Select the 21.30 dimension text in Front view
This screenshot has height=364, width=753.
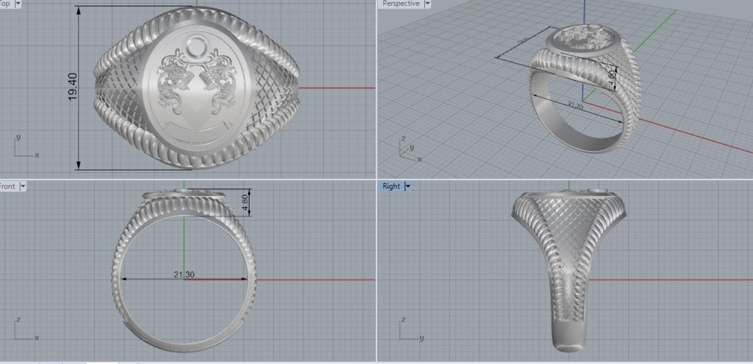point(184,275)
